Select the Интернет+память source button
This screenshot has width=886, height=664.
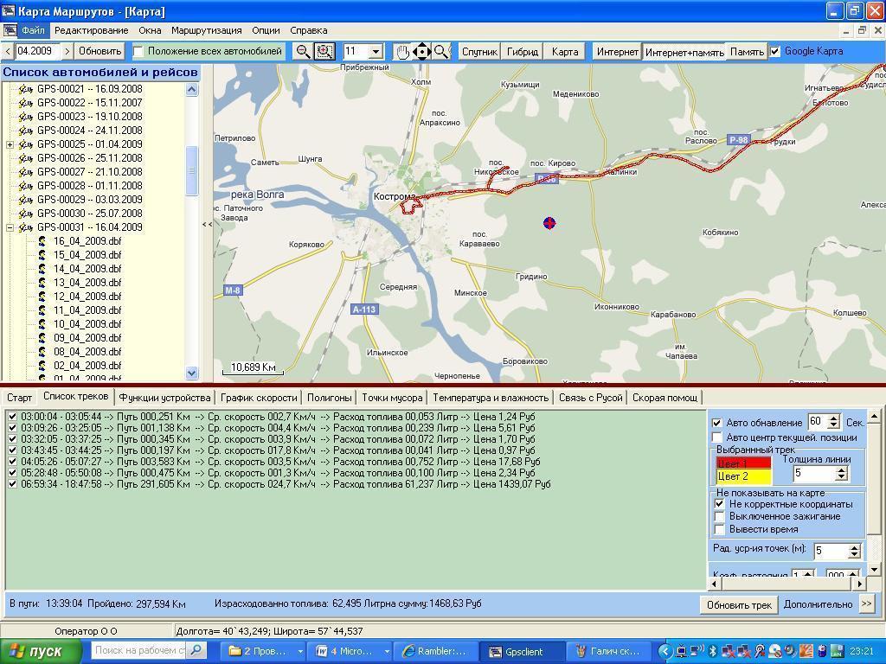(x=684, y=53)
